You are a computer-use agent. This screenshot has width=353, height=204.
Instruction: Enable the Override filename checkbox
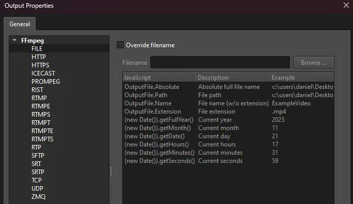[120, 45]
